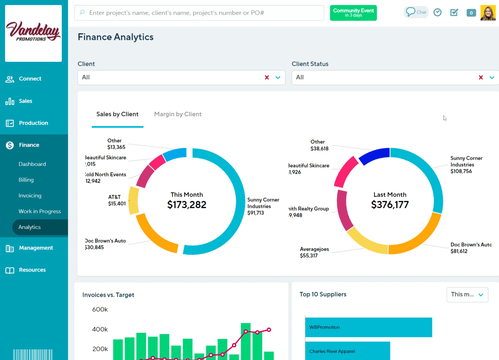Click the Community Event green button
This screenshot has height=360, width=499.
(x=353, y=13)
